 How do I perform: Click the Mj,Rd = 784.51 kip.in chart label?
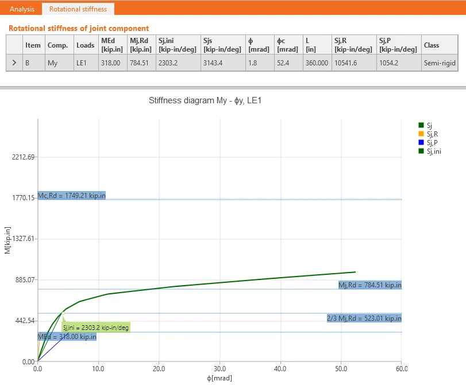(370, 285)
